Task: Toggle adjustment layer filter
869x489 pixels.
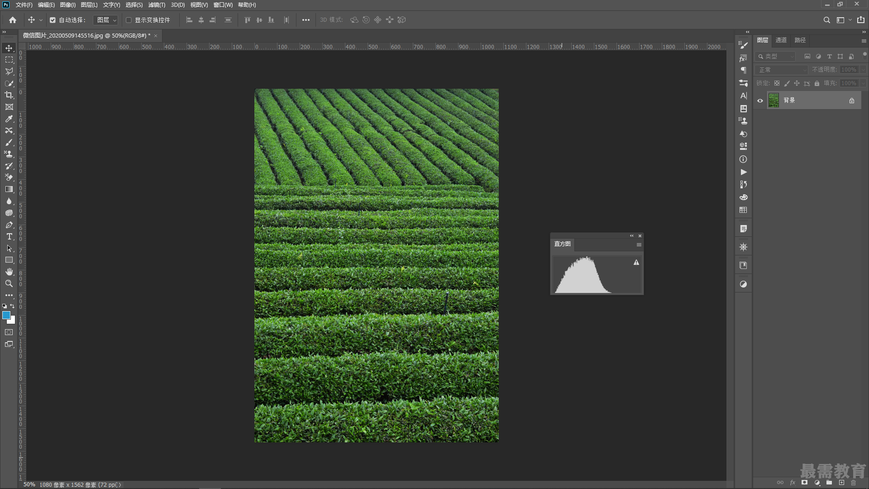Action: point(818,57)
